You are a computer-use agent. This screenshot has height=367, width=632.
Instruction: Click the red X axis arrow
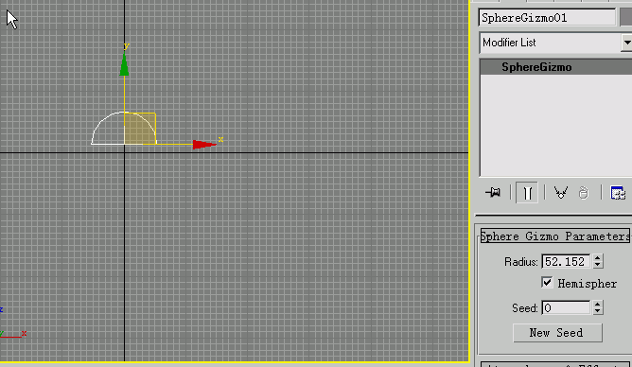pyautogui.click(x=204, y=144)
